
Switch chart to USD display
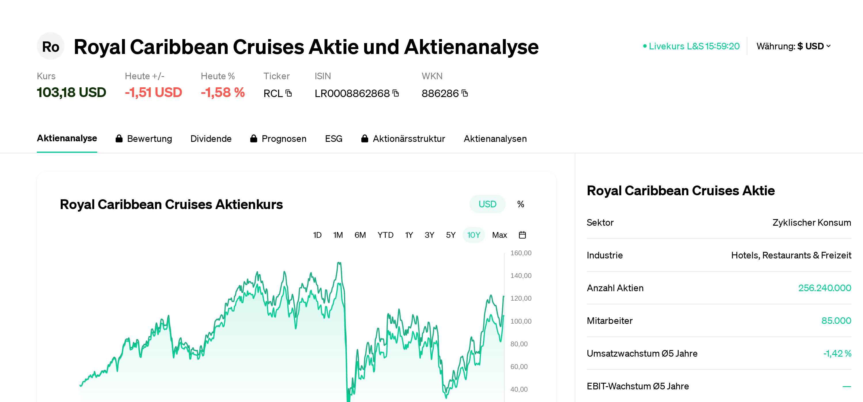pyautogui.click(x=487, y=204)
